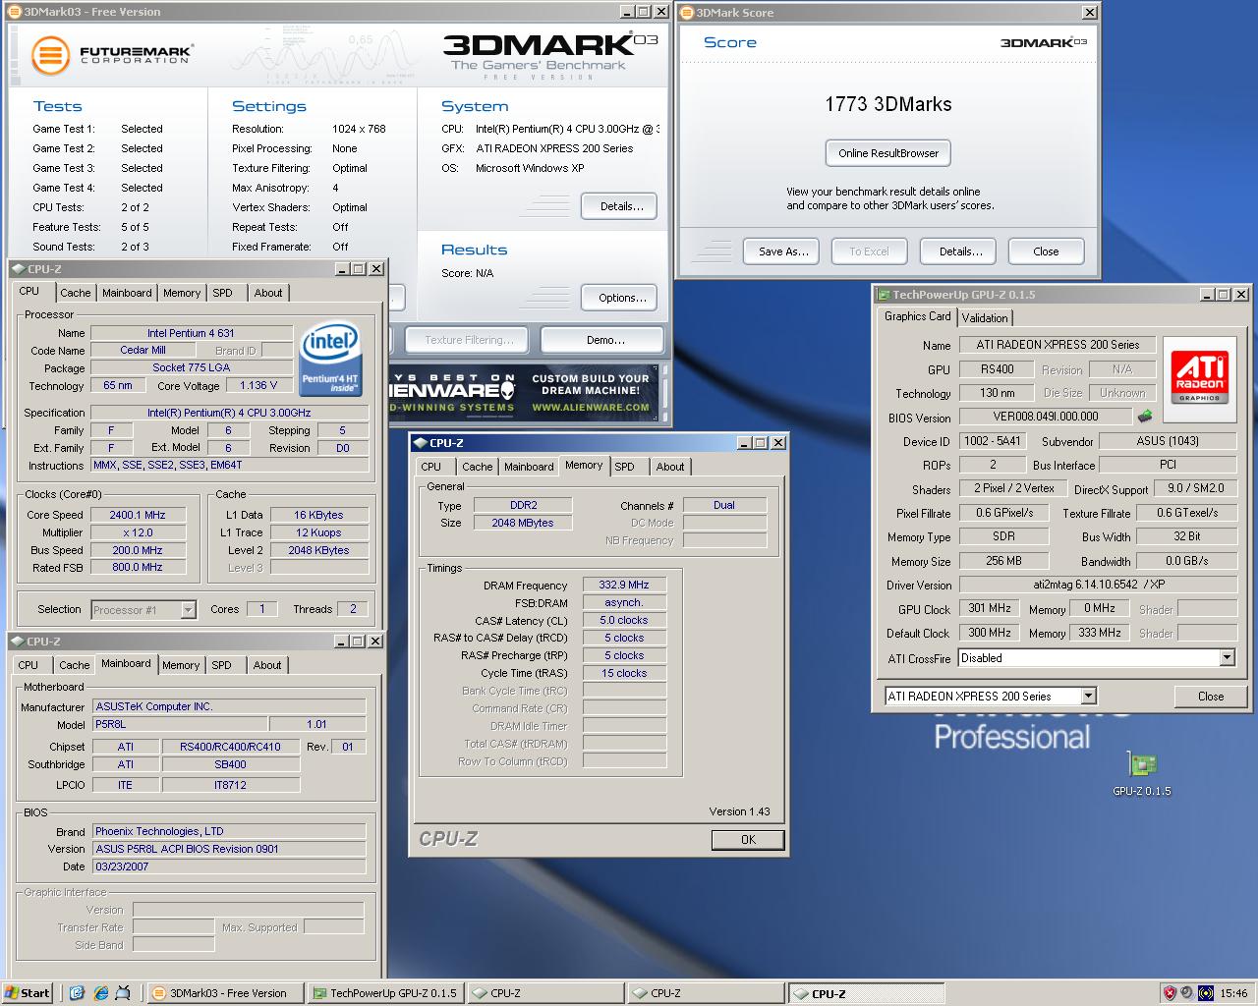This screenshot has width=1258, height=1006.
Task: Click title icon of the CPU-Z Memory window
Action: pos(421,443)
